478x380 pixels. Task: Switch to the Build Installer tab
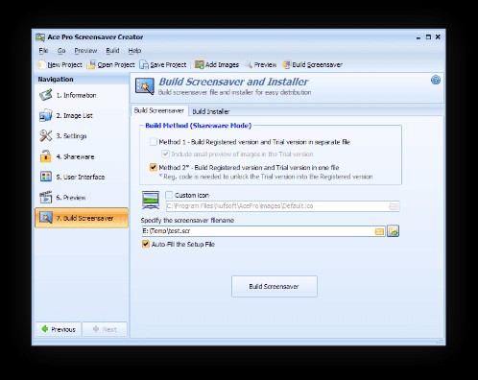(x=211, y=111)
